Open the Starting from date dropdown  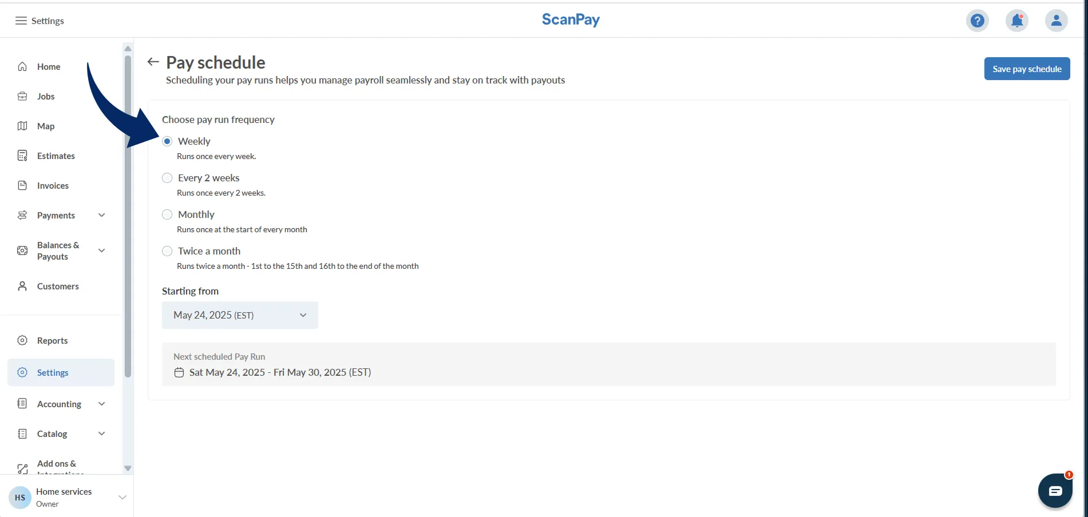240,315
